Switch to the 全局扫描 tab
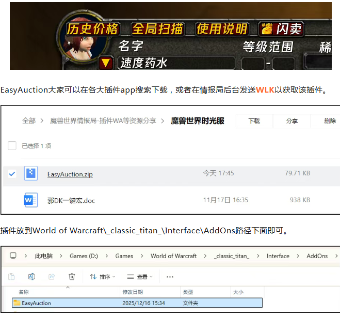340x314 pixels. (158, 29)
